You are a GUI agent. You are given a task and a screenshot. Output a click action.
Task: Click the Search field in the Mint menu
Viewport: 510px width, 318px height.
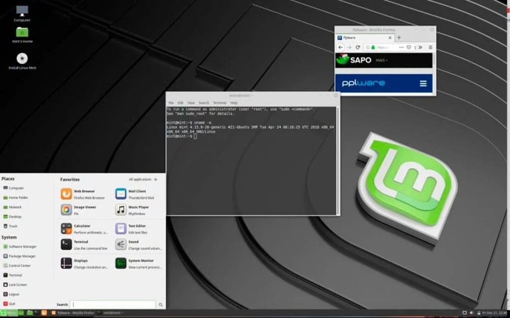pyautogui.click(x=114, y=304)
